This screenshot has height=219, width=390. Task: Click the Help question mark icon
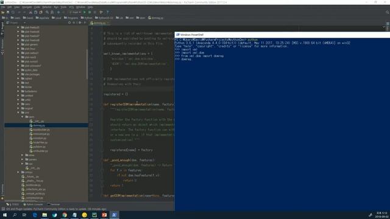point(107,12)
